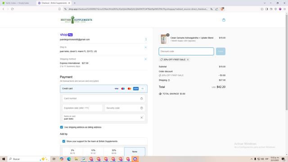The height and width of the screenshot is (162, 288).
Task: Click the account email address text
Action: (x=75, y=40)
